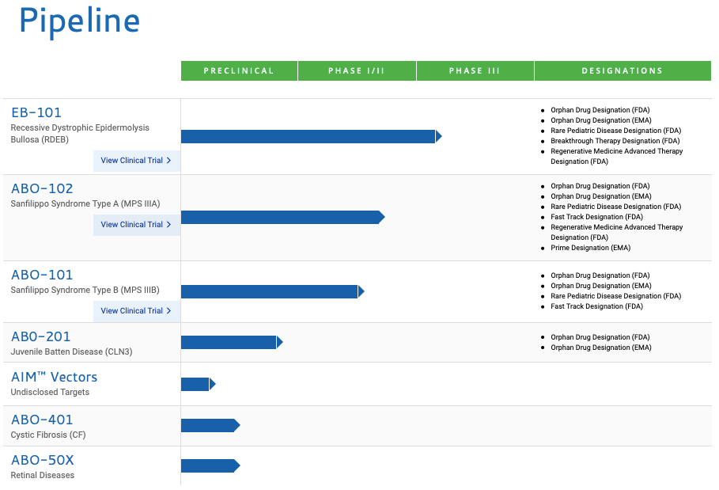719x490 pixels.
Task: Click the Phase I/II column header
Action: 357,71
